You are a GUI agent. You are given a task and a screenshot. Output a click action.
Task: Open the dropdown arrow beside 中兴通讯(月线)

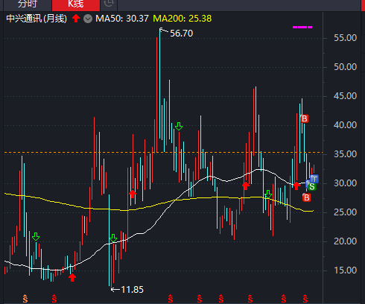[x=88, y=19]
